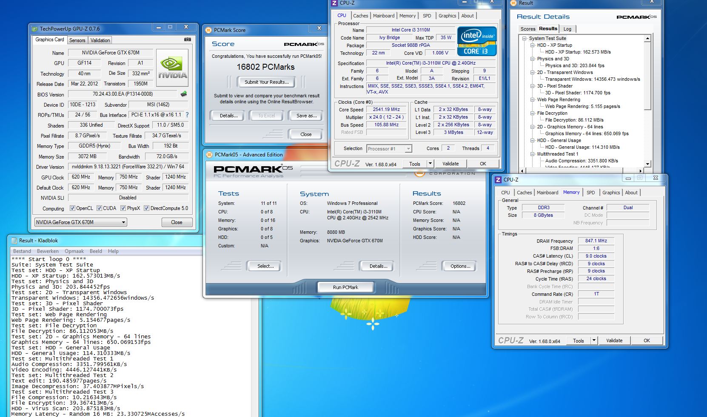
Task: Collapse the HDD - XP Startup tree node
Action: pos(532,45)
